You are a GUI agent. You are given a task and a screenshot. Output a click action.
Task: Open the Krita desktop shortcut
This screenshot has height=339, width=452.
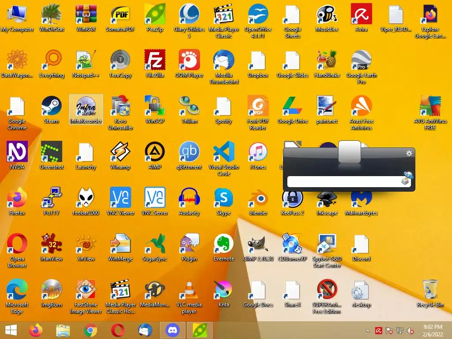(224, 294)
